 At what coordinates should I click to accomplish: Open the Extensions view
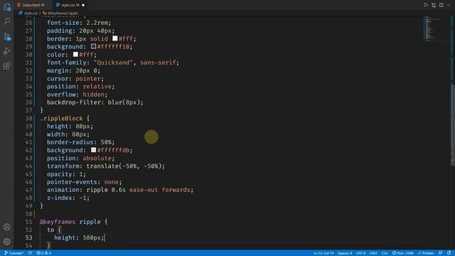click(x=7, y=66)
